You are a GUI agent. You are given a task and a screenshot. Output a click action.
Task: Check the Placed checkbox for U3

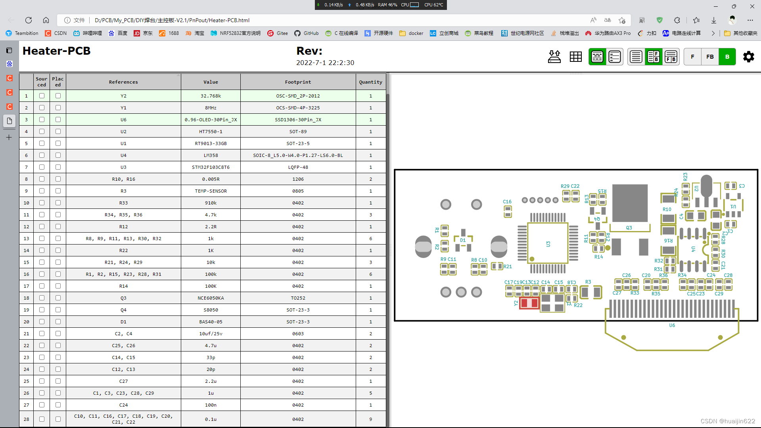tap(58, 167)
